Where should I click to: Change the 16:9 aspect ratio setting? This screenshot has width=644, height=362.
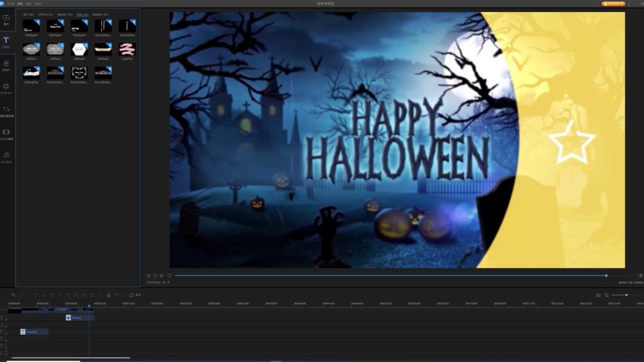165,282
